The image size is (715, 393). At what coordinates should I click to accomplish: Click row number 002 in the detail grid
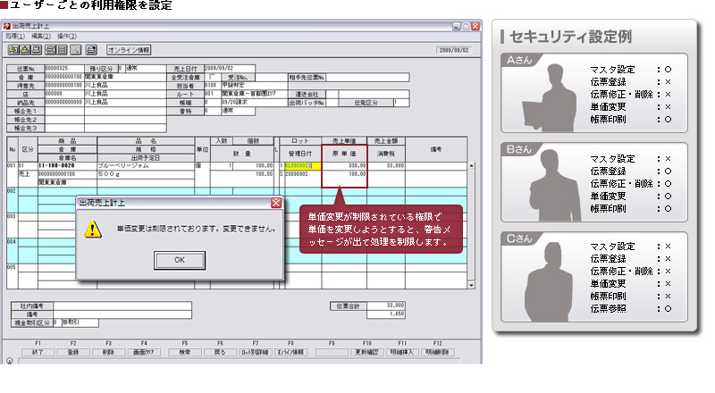[x=12, y=191]
